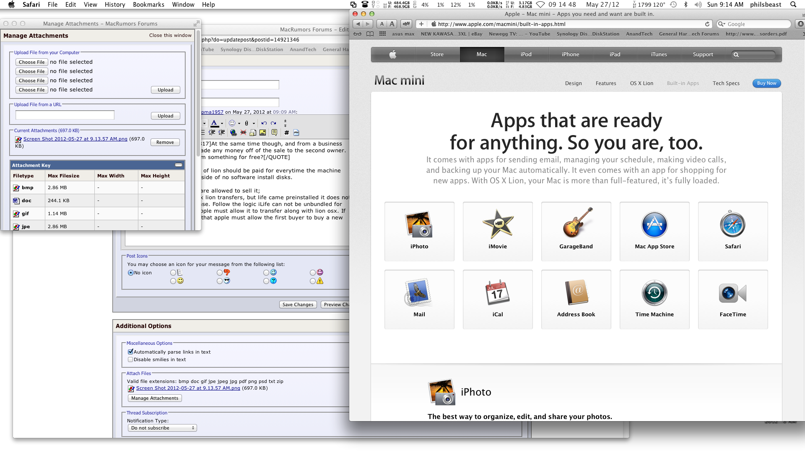Open the Safari app tile
The width and height of the screenshot is (805, 453).
pyautogui.click(x=733, y=232)
